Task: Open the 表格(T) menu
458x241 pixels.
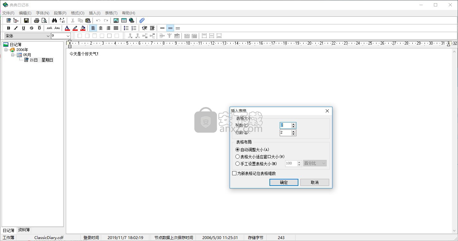Action: 111,13
